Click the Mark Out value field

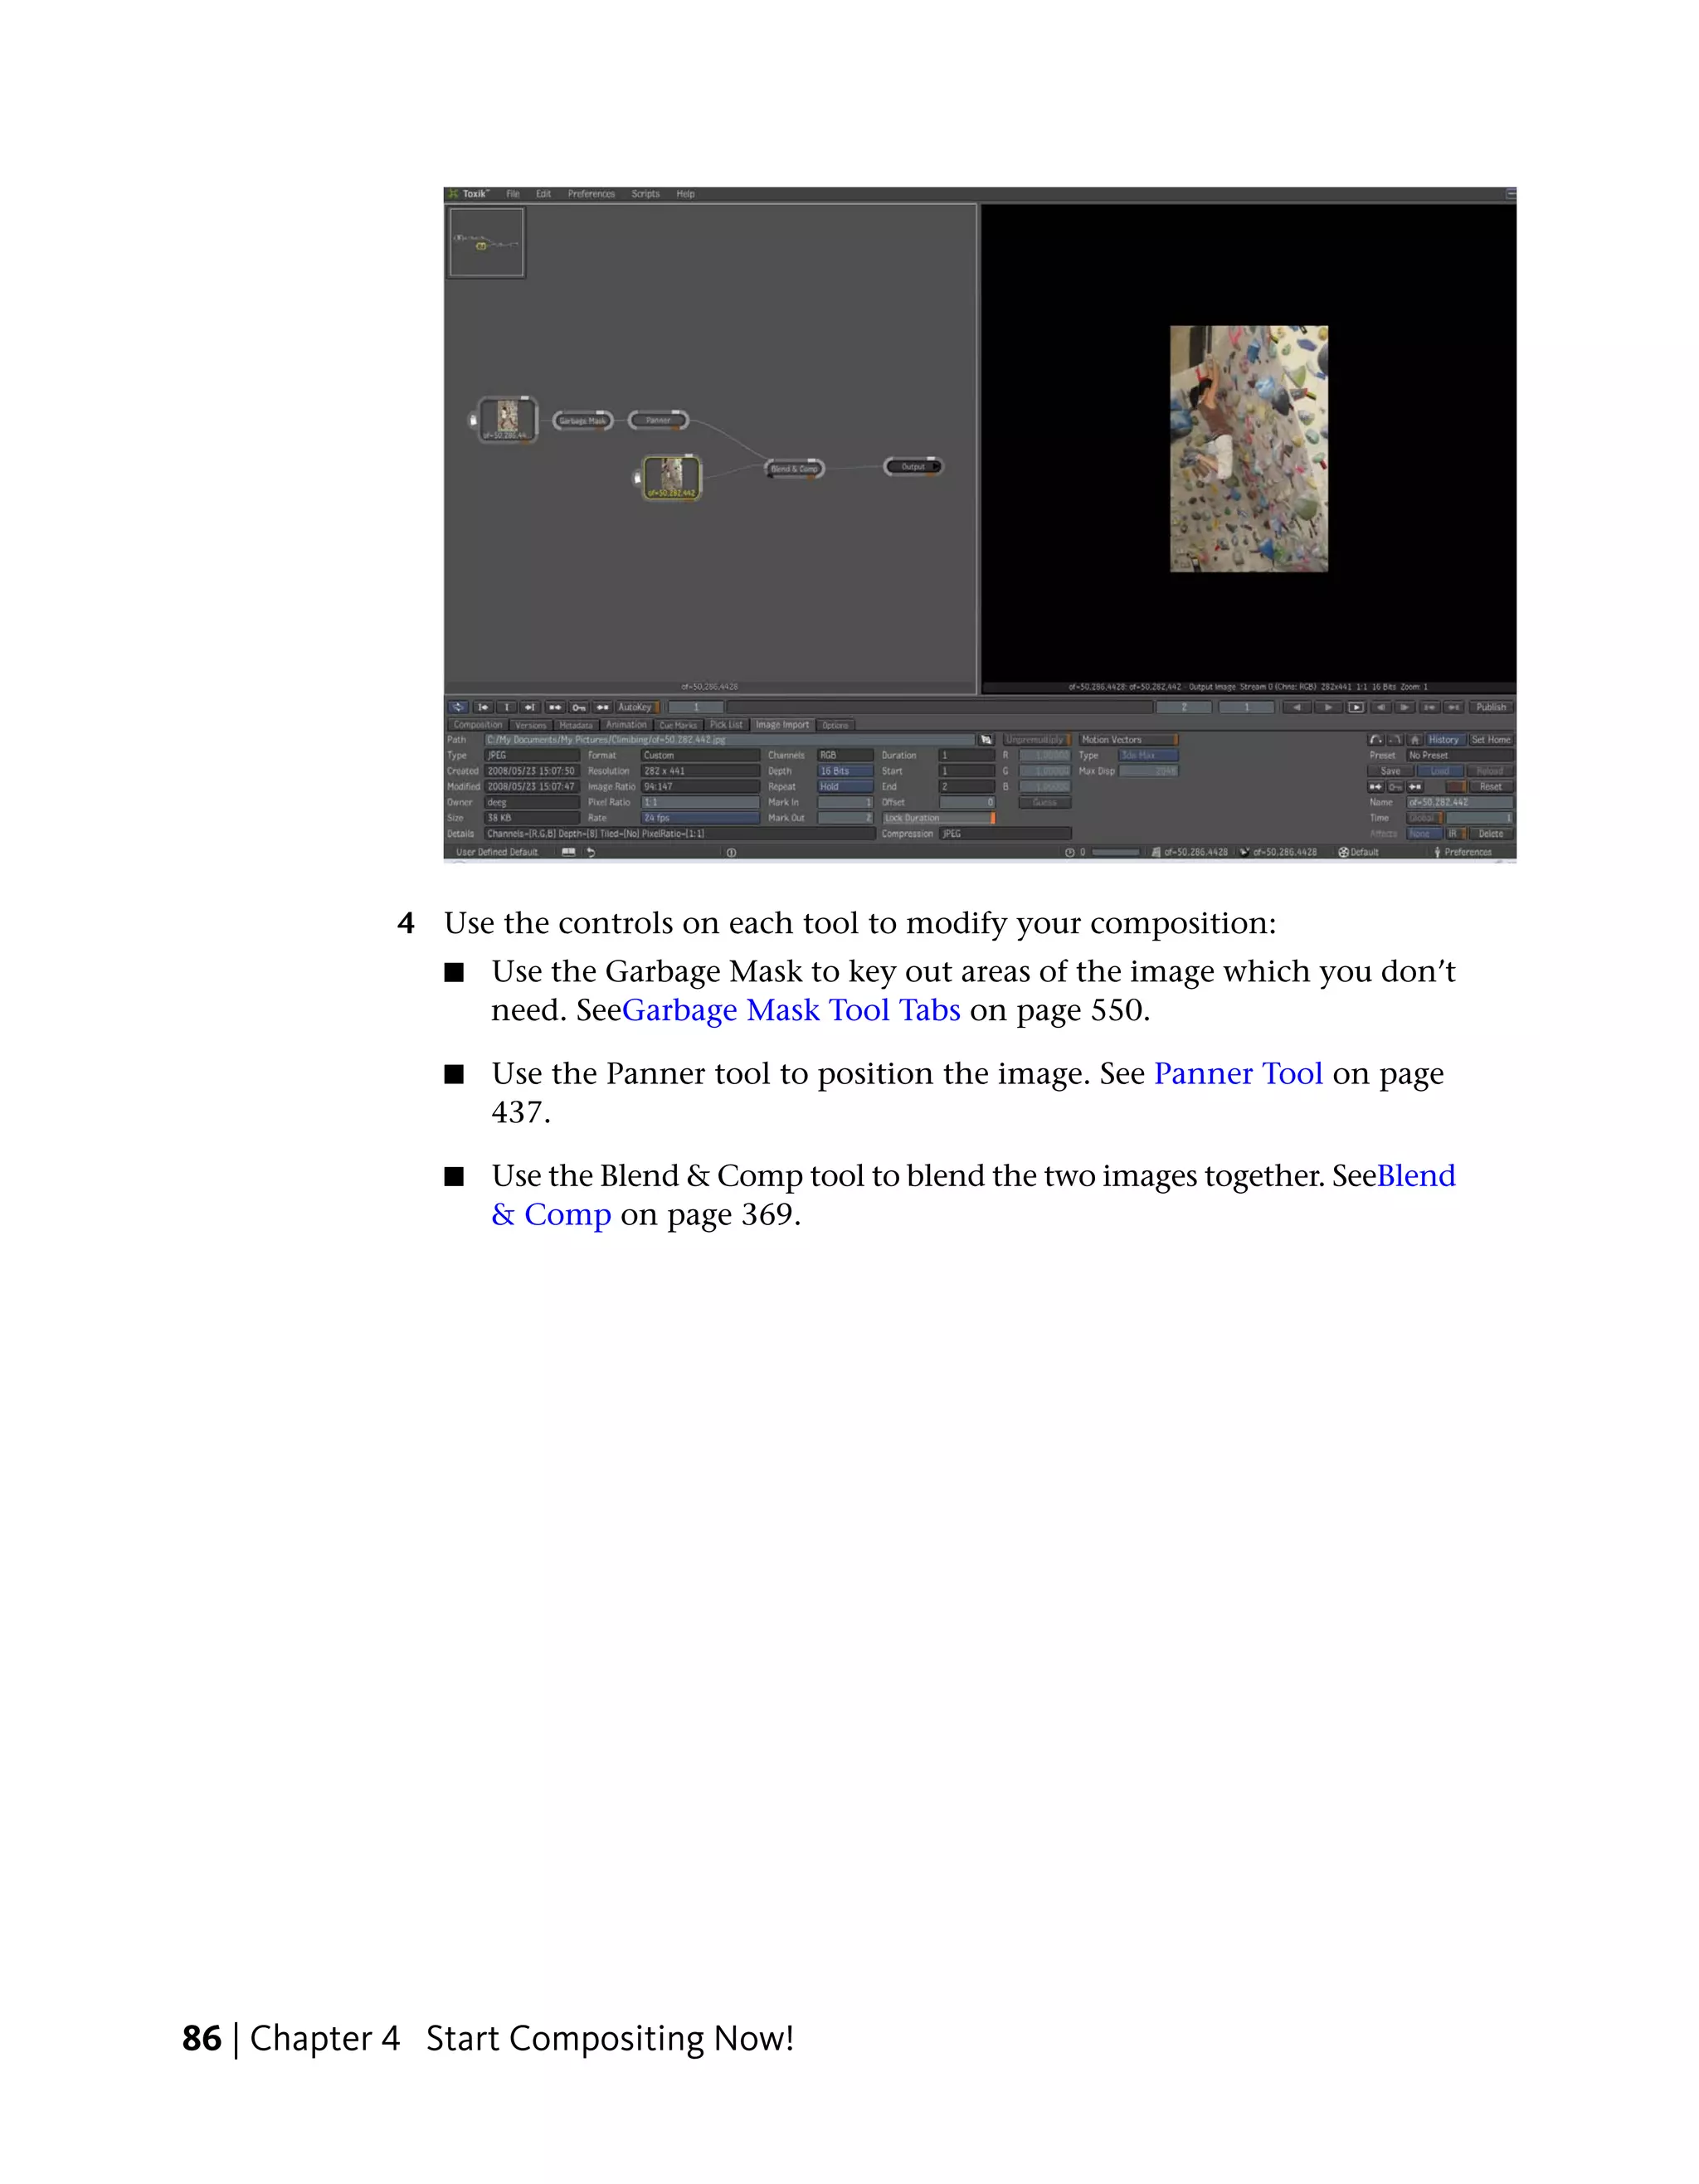(x=846, y=818)
